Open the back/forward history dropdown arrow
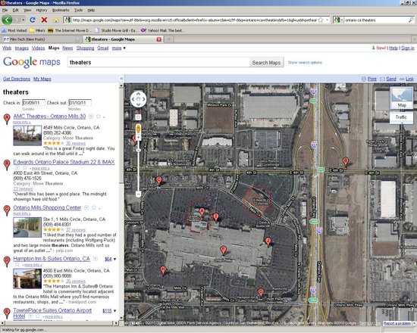417x333 pixels. 24,20
